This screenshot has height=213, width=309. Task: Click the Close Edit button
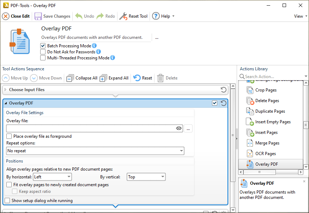tap(16, 16)
